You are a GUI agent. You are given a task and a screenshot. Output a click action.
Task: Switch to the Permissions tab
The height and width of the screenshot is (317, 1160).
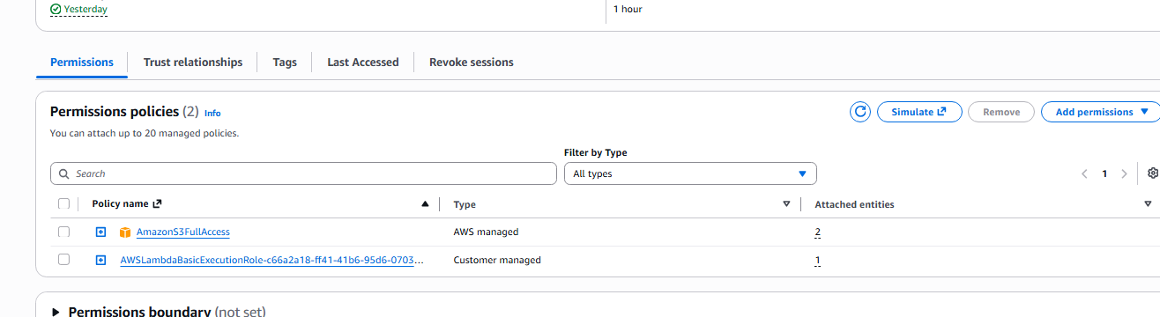coord(82,63)
